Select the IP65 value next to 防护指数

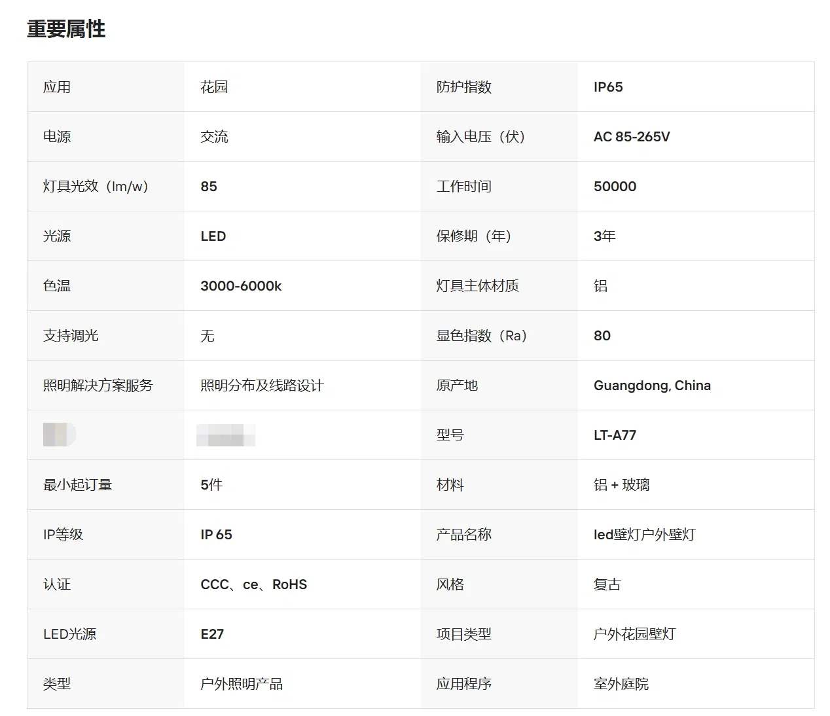click(x=608, y=87)
